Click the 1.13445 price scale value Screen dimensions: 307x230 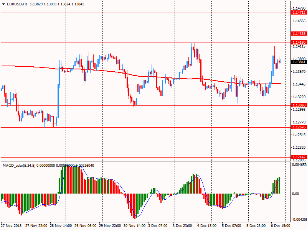299,84
